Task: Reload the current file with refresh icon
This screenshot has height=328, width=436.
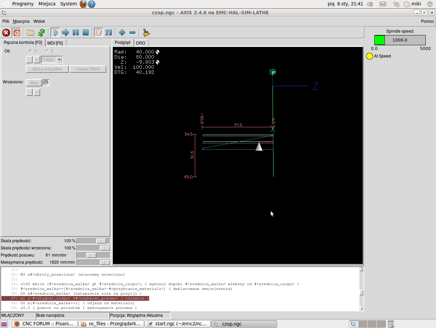Action: 42,33
